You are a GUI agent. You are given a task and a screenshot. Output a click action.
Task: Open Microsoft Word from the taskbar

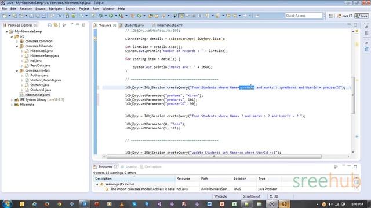[x=209, y=204]
